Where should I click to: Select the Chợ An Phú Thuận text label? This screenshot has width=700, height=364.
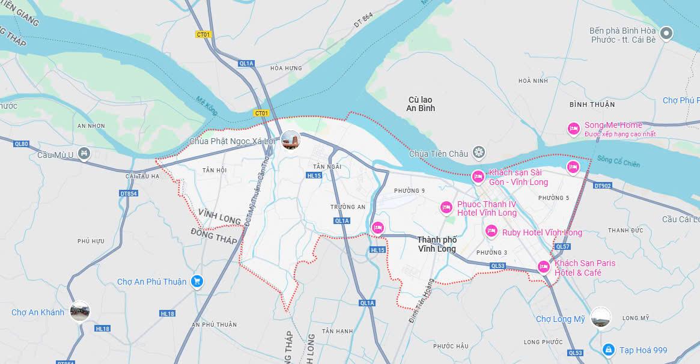click(152, 282)
